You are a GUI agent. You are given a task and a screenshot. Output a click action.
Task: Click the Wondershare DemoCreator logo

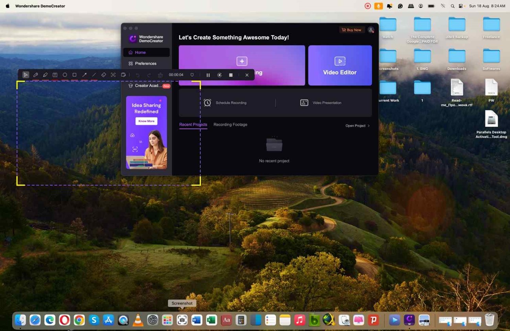pyautogui.click(x=146, y=39)
